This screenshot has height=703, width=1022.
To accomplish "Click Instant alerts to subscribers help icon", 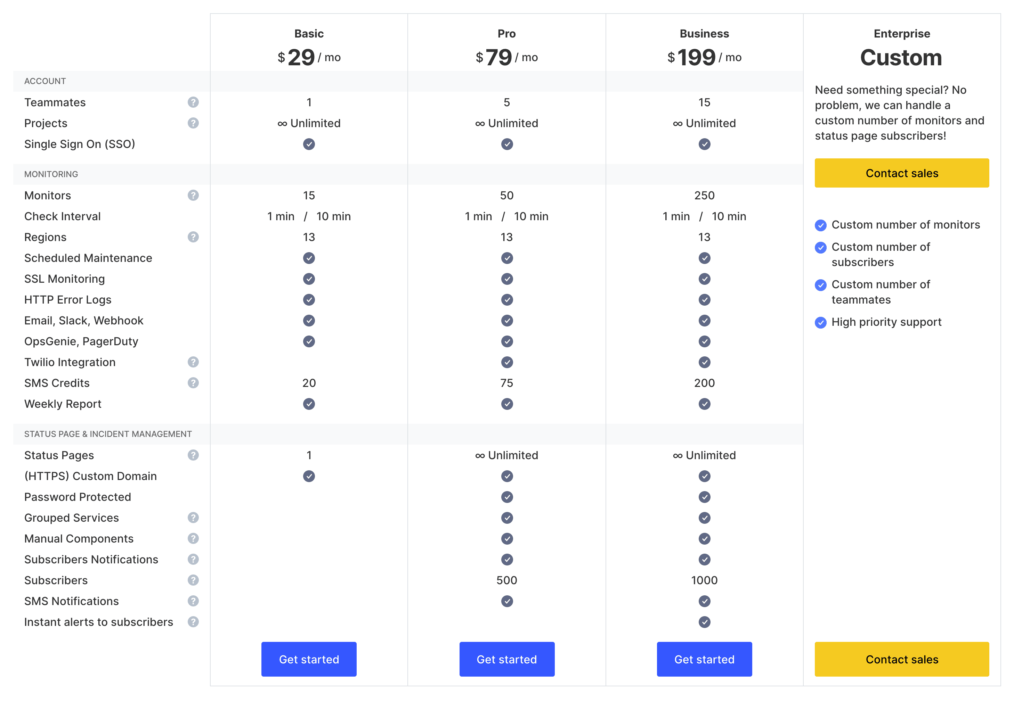I will coord(193,622).
